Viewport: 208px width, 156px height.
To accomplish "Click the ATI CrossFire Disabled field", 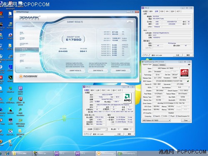I will [x=171, y=113].
